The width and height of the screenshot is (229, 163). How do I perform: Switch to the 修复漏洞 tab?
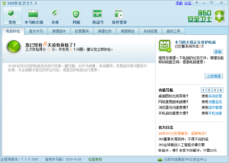coord(82,31)
